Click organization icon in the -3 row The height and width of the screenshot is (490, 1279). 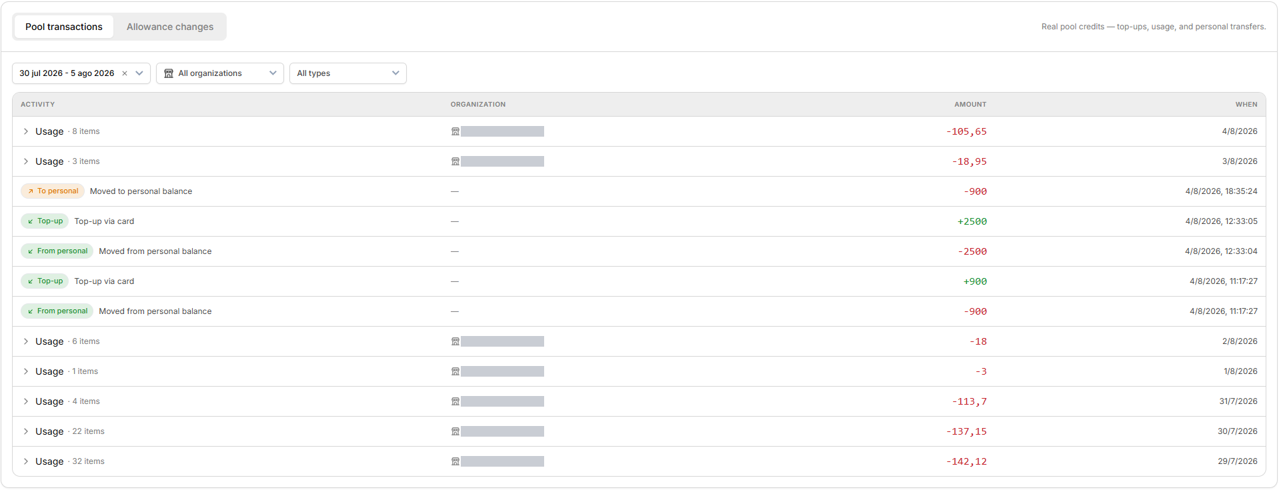tap(455, 371)
